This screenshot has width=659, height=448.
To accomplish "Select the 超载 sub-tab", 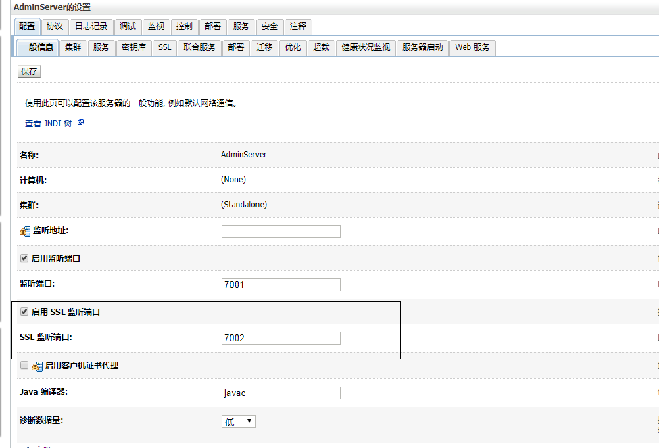I will tap(321, 47).
